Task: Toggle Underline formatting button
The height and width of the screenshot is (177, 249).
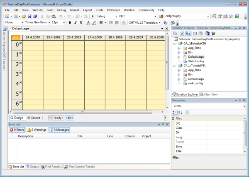Action: pyautogui.click(x=81, y=22)
